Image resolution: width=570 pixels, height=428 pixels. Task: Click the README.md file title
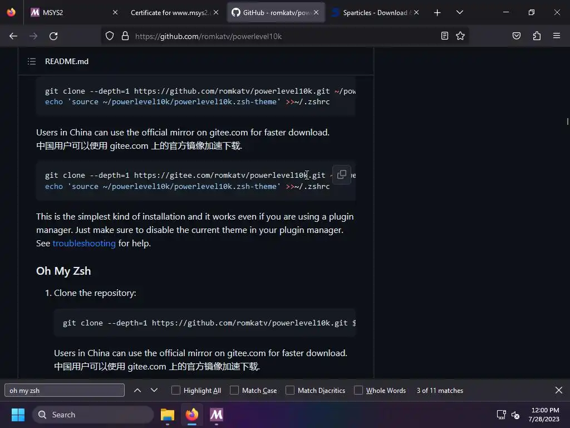[67, 61]
